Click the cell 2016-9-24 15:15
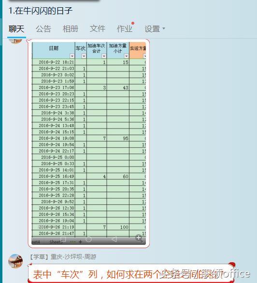 [54, 132]
